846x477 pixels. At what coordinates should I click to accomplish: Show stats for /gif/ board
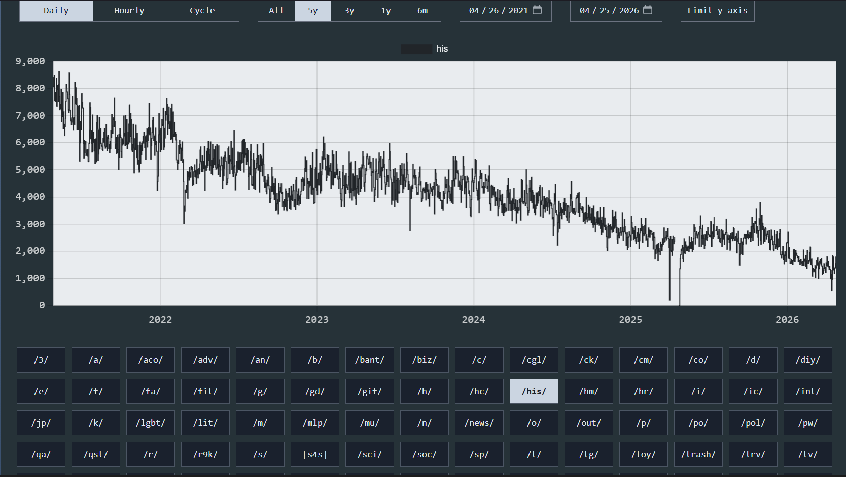(370, 391)
